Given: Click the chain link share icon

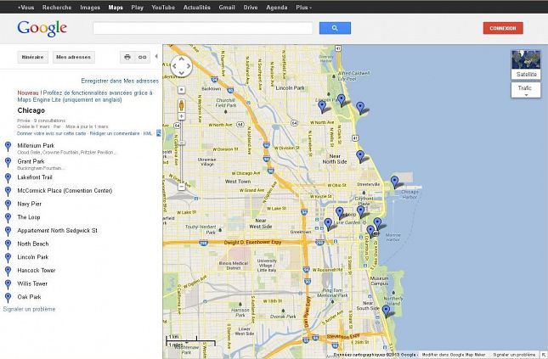Looking at the screenshot, I should pos(143,57).
